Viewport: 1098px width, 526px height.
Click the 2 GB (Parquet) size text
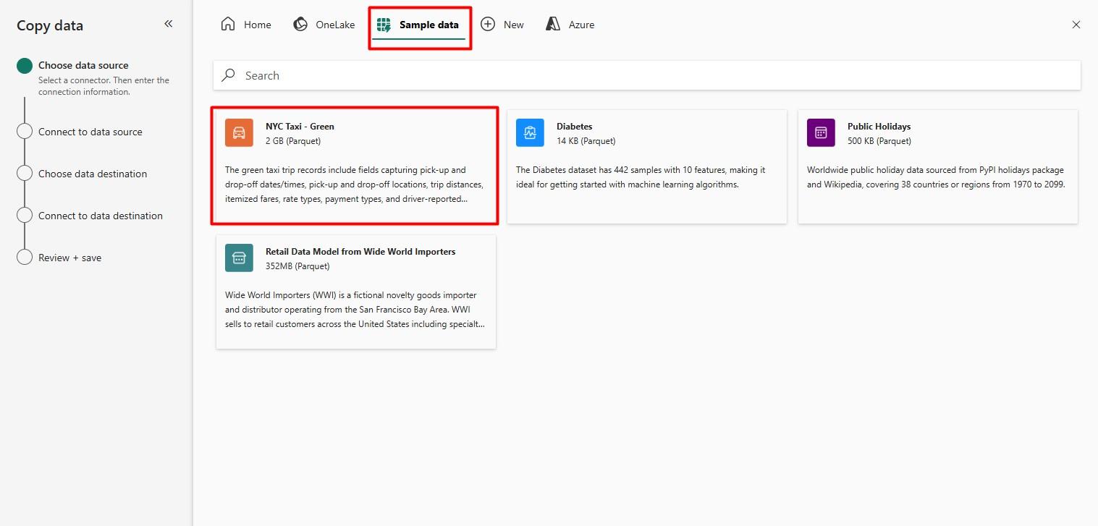[x=293, y=141]
